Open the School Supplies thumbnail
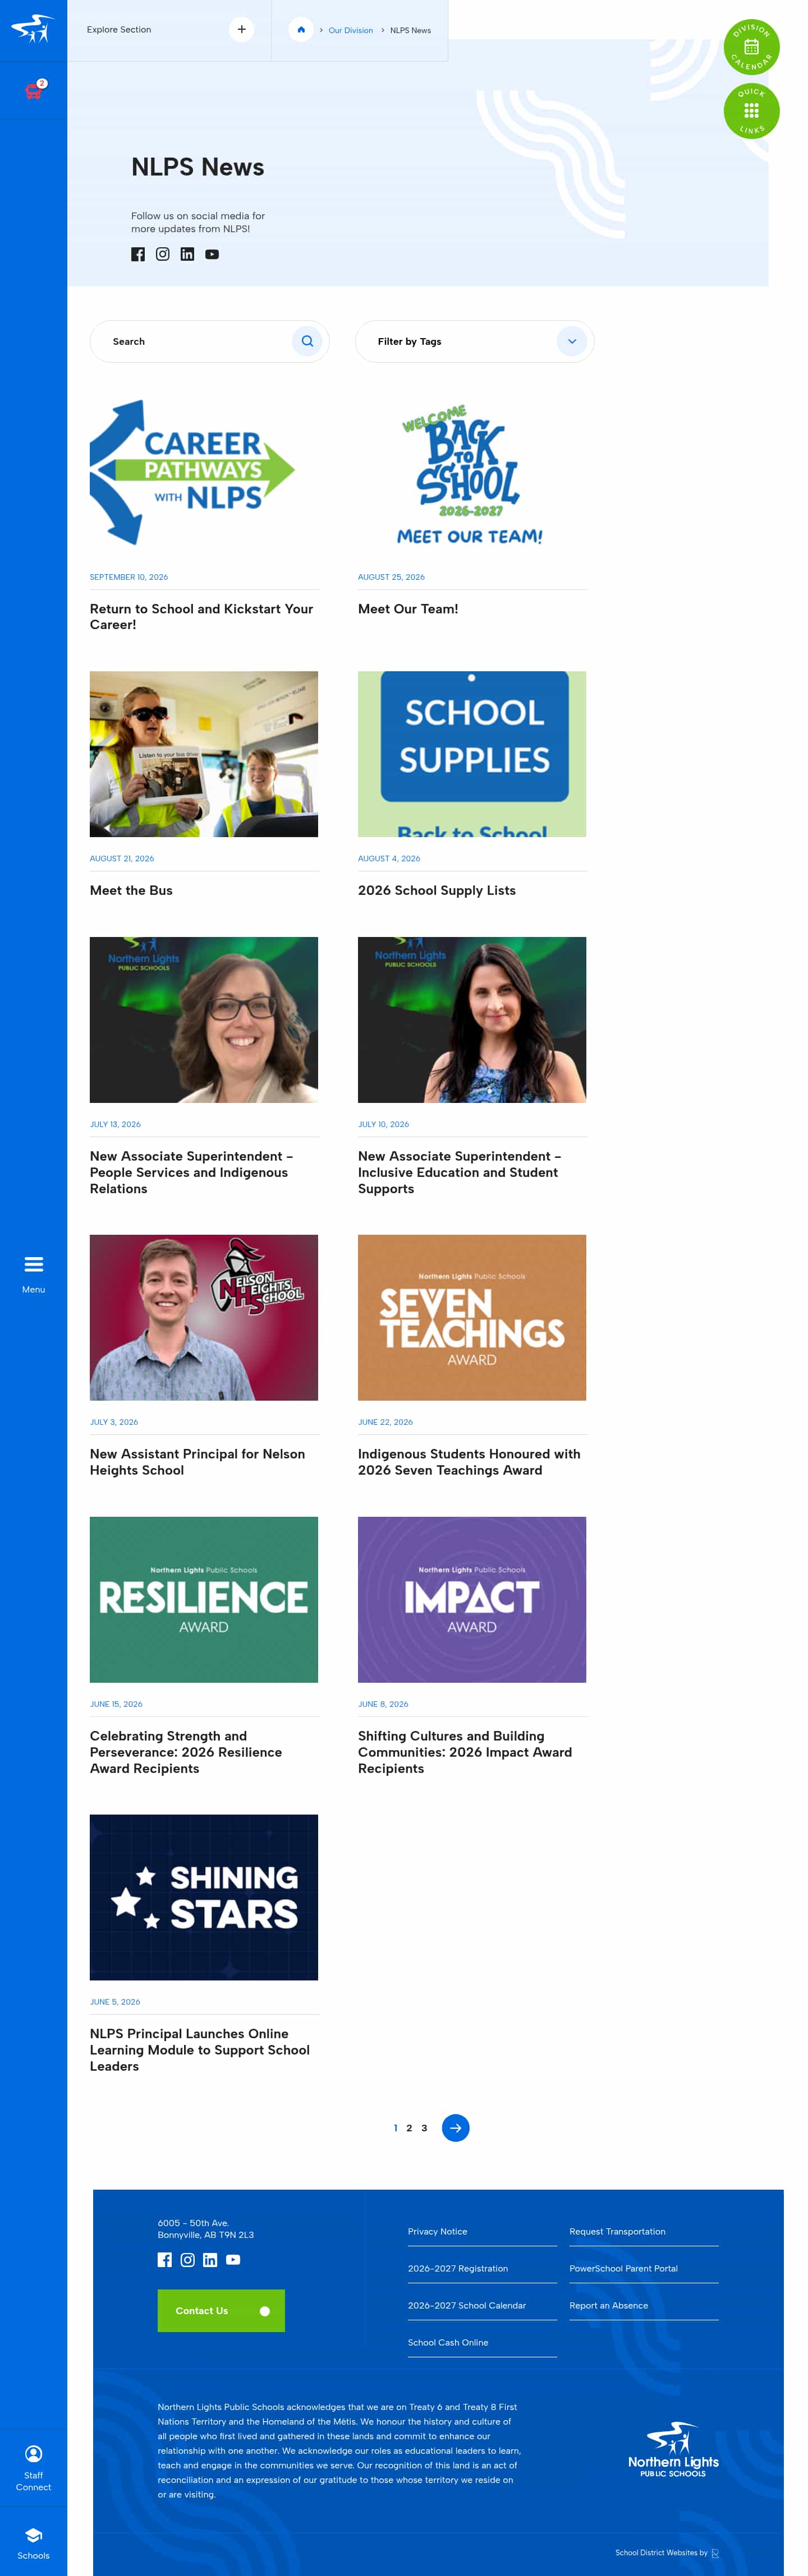Image resolution: width=808 pixels, height=2576 pixels. coord(471,754)
